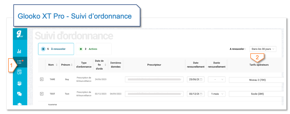Click the first-name cell 'Guy'
The width and height of the screenshot is (290, 114).
(67, 80)
